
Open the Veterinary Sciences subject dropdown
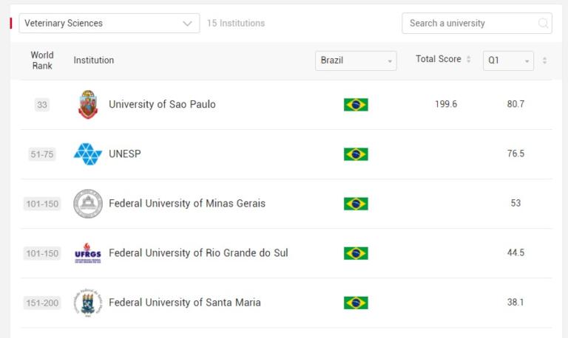pos(109,24)
